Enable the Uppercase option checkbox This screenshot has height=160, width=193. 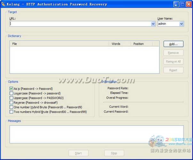[11, 98]
